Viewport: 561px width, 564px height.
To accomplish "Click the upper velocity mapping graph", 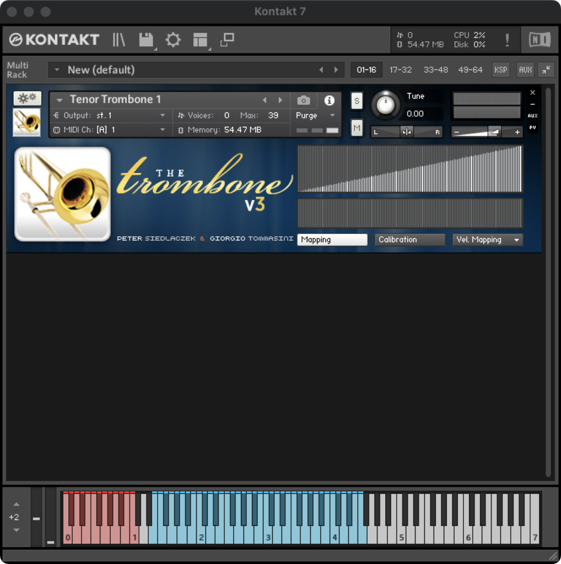I will pyautogui.click(x=409, y=169).
